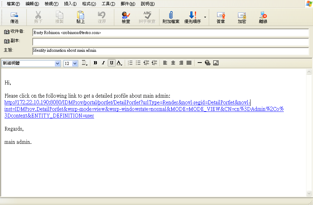Decrease paragraph indent
This screenshot has width=313, height=205.
pos(146,63)
